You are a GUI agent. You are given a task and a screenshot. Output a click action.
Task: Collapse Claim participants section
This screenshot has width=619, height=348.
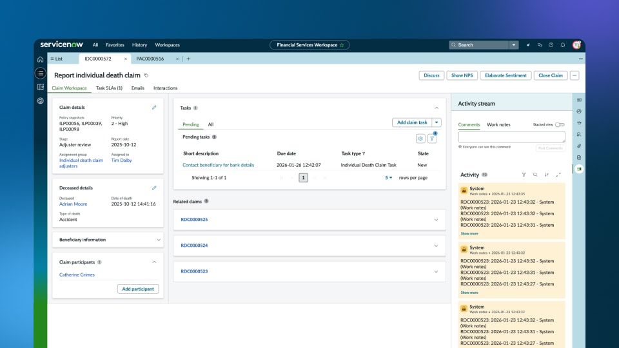pos(154,262)
